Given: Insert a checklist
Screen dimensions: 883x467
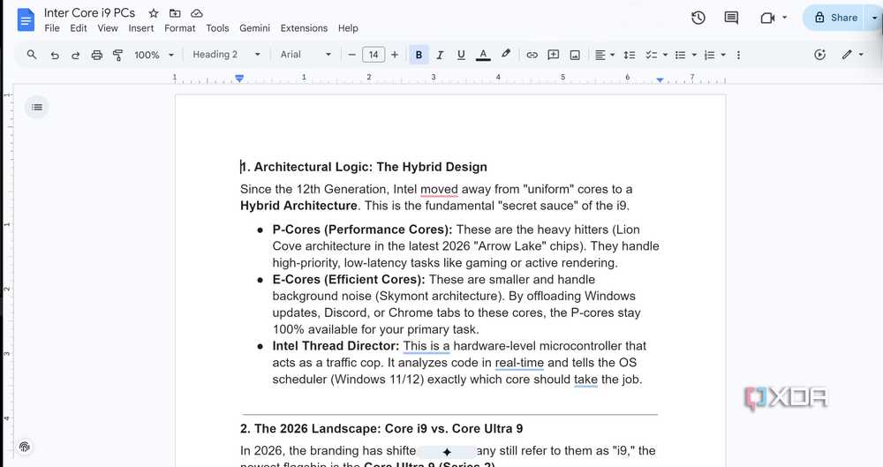Looking at the screenshot, I should click(x=651, y=55).
